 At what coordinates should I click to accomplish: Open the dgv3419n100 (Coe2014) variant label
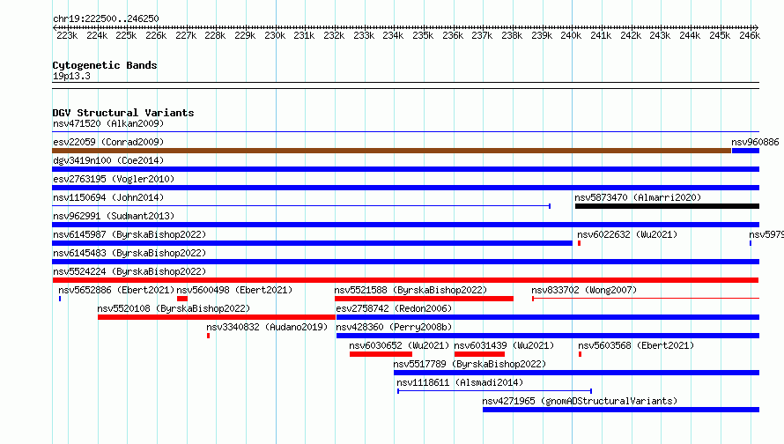tap(108, 160)
